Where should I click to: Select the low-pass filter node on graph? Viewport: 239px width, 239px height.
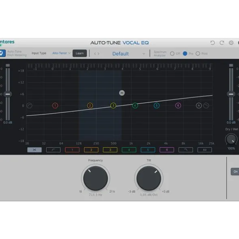[206, 106]
